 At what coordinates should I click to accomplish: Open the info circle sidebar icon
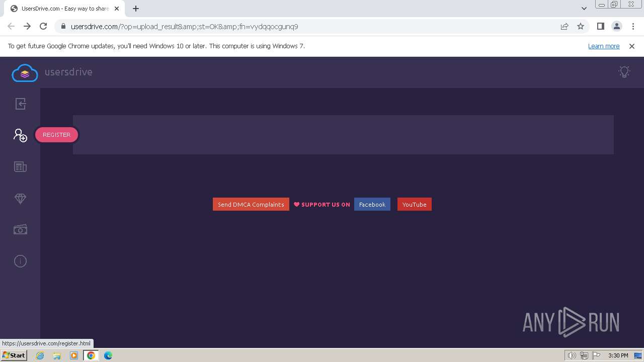click(x=20, y=261)
